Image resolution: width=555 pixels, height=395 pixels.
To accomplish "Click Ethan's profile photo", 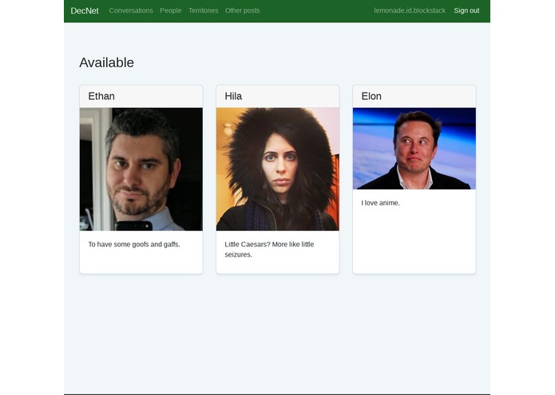I will (x=141, y=170).
